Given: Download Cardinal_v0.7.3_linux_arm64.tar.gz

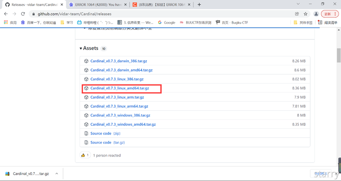Looking at the screenshot, I should tap(119, 106).
